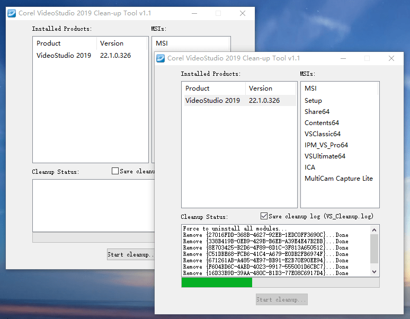Click the Version column header in the front window

click(270, 88)
